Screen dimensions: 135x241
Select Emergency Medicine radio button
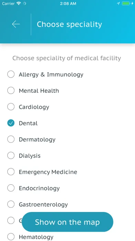tap(11, 172)
